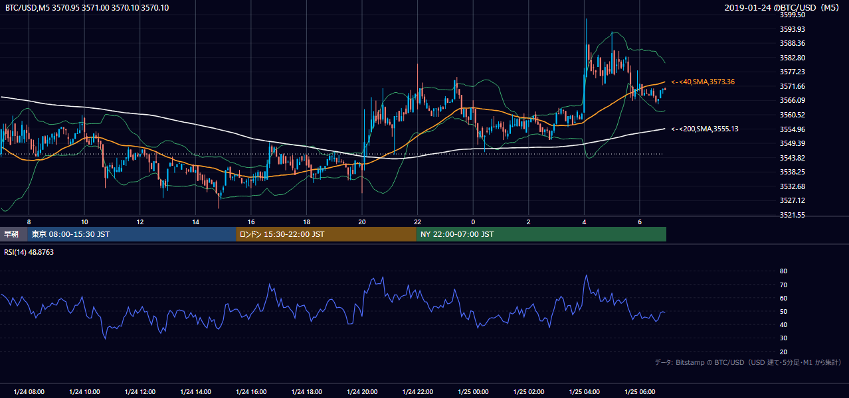Screen dimensions: 849x398
Task: Select the 40 SMA 3573.36 orange label
Action: pos(703,82)
